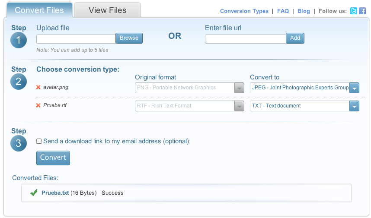This screenshot has width=371, height=218.
Task: Select the Convert Files tab
Action: tap(39, 10)
